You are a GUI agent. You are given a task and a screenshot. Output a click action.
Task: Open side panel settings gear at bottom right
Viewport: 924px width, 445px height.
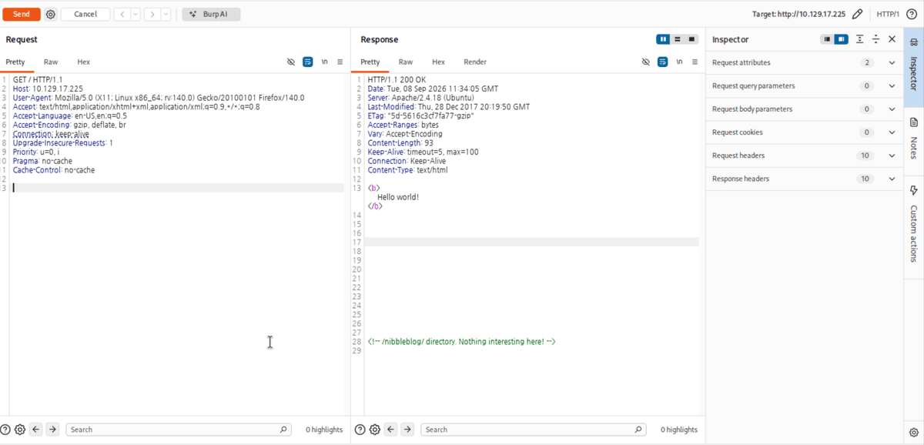[914, 433]
